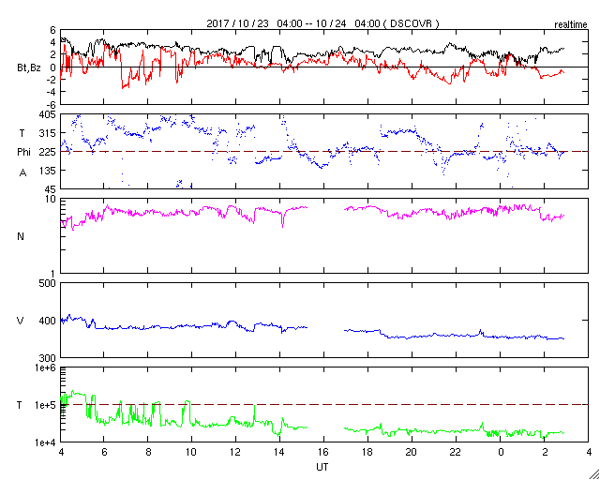Image resolution: width=600 pixels, height=480 pixels.
Task: Click the y-axis value 10 in density panel
Action: [x=51, y=200]
